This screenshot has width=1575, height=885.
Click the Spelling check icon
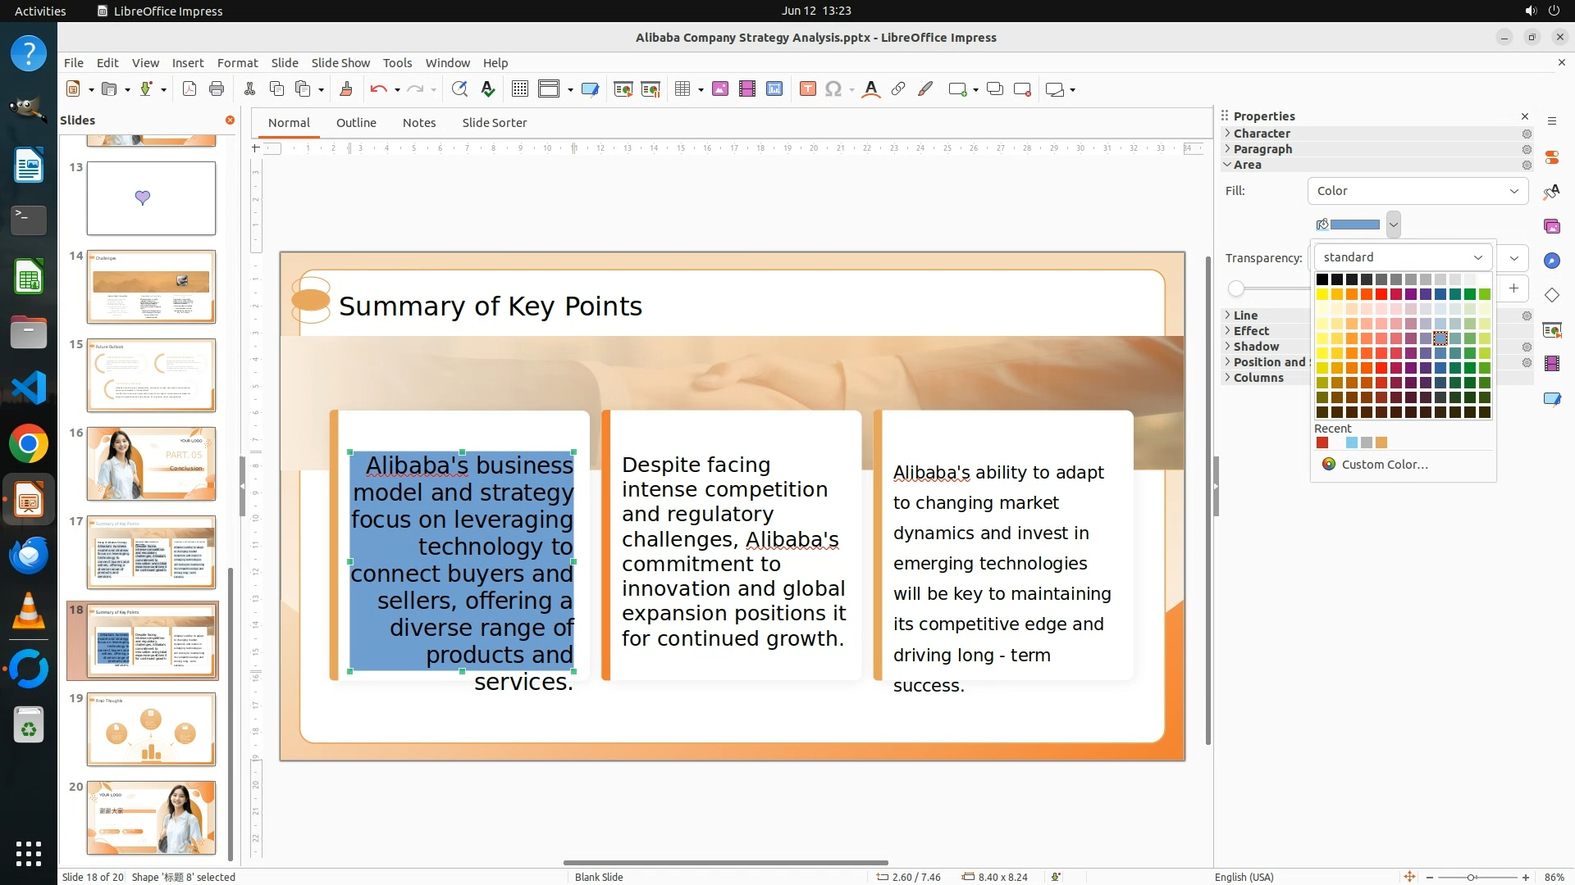pyautogui.click(x=488, y=89)
